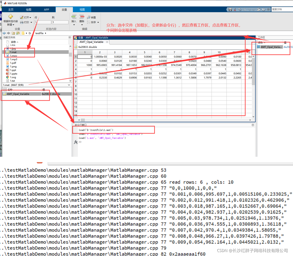Click the New from Selection plus icon
Screen dimensions: 293x256
click(x=11, y=16)
